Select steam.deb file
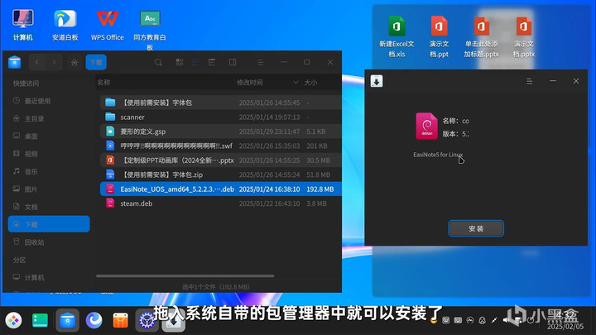Image resolution: width=596 pixels, height=335 pixels. pos(220,203)
